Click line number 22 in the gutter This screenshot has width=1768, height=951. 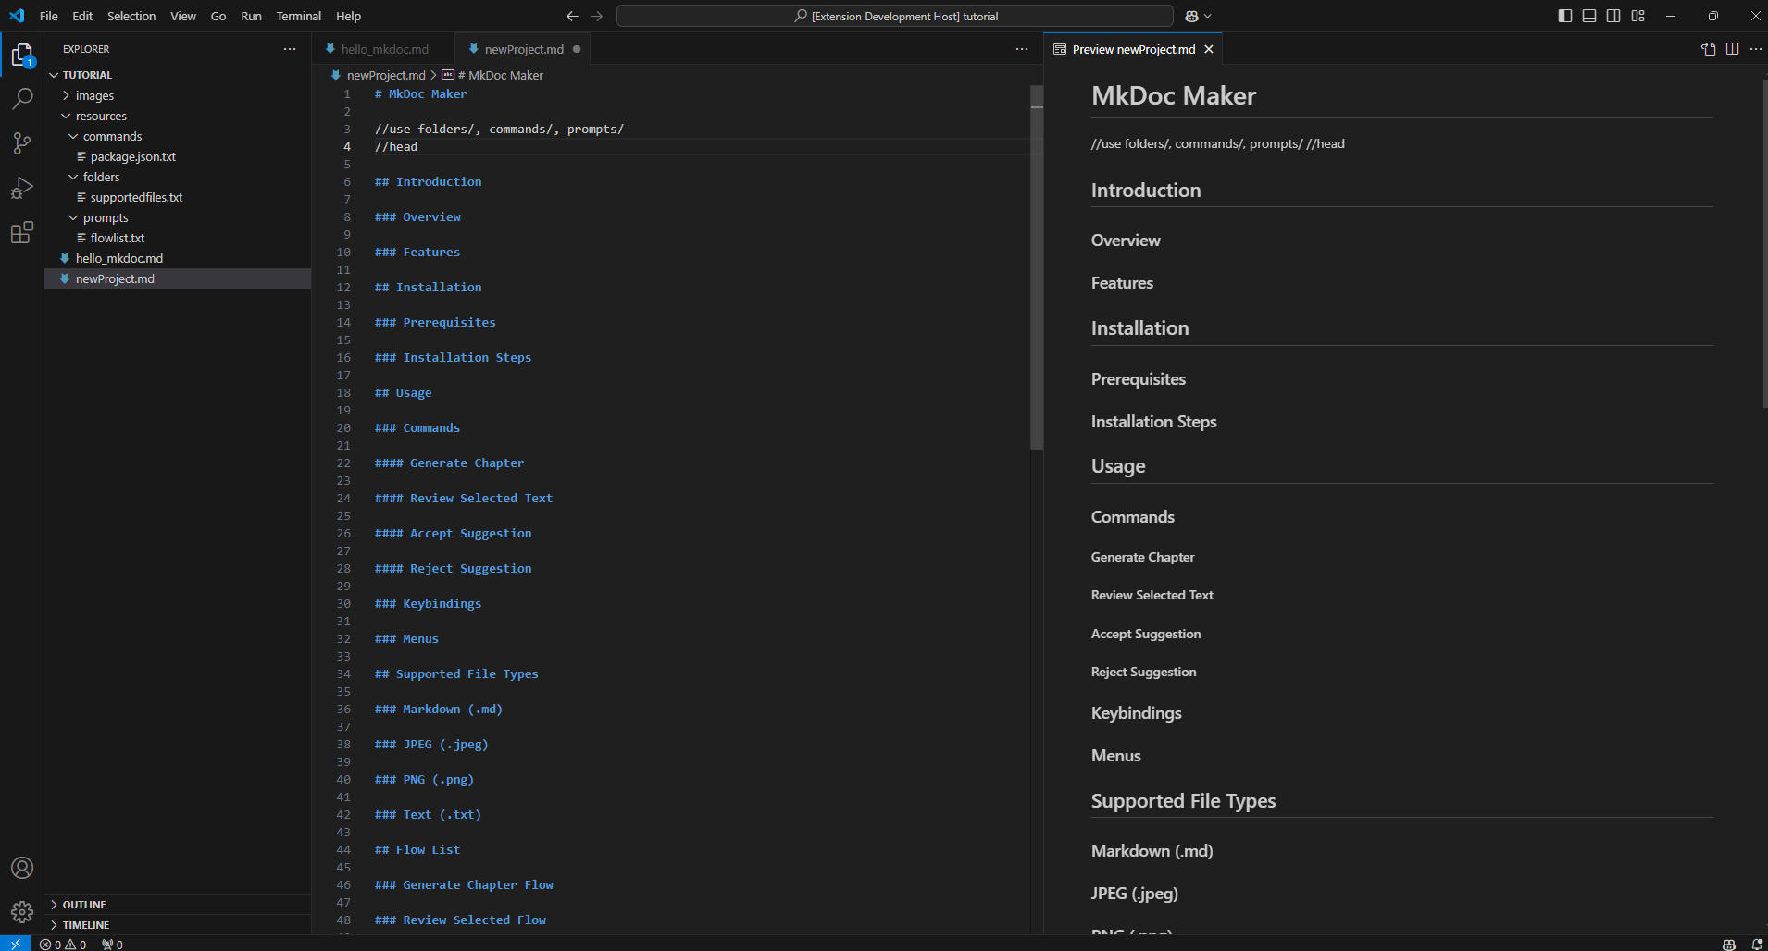click(343, 463)
